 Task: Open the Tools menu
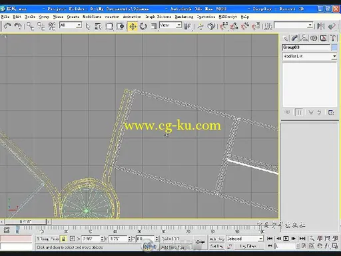(30, 17)
